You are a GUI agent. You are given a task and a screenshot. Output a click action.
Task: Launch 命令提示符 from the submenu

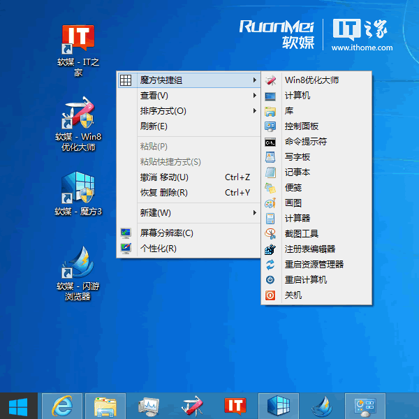(305, 142)
